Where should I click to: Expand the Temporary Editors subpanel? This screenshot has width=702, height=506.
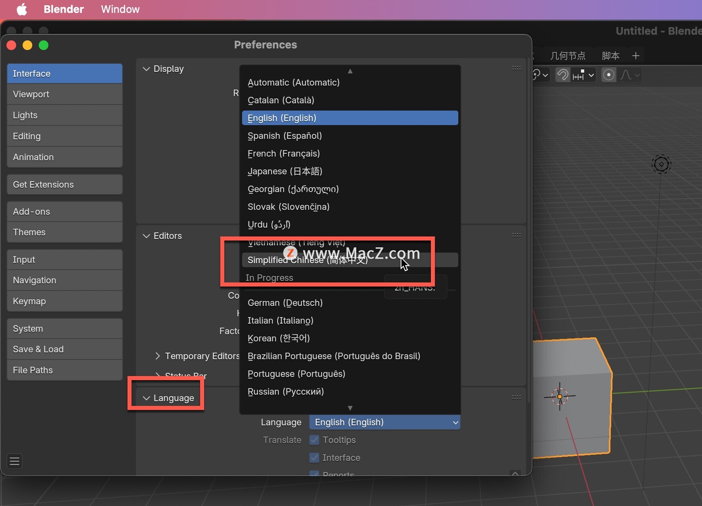(x=158, y=356)
